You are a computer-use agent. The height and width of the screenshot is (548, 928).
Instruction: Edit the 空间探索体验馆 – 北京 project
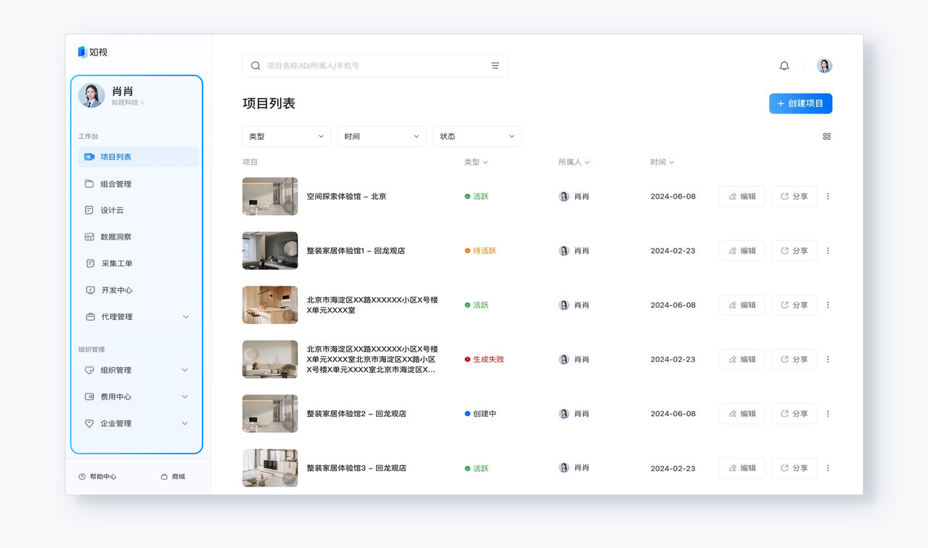click(742, 196)
